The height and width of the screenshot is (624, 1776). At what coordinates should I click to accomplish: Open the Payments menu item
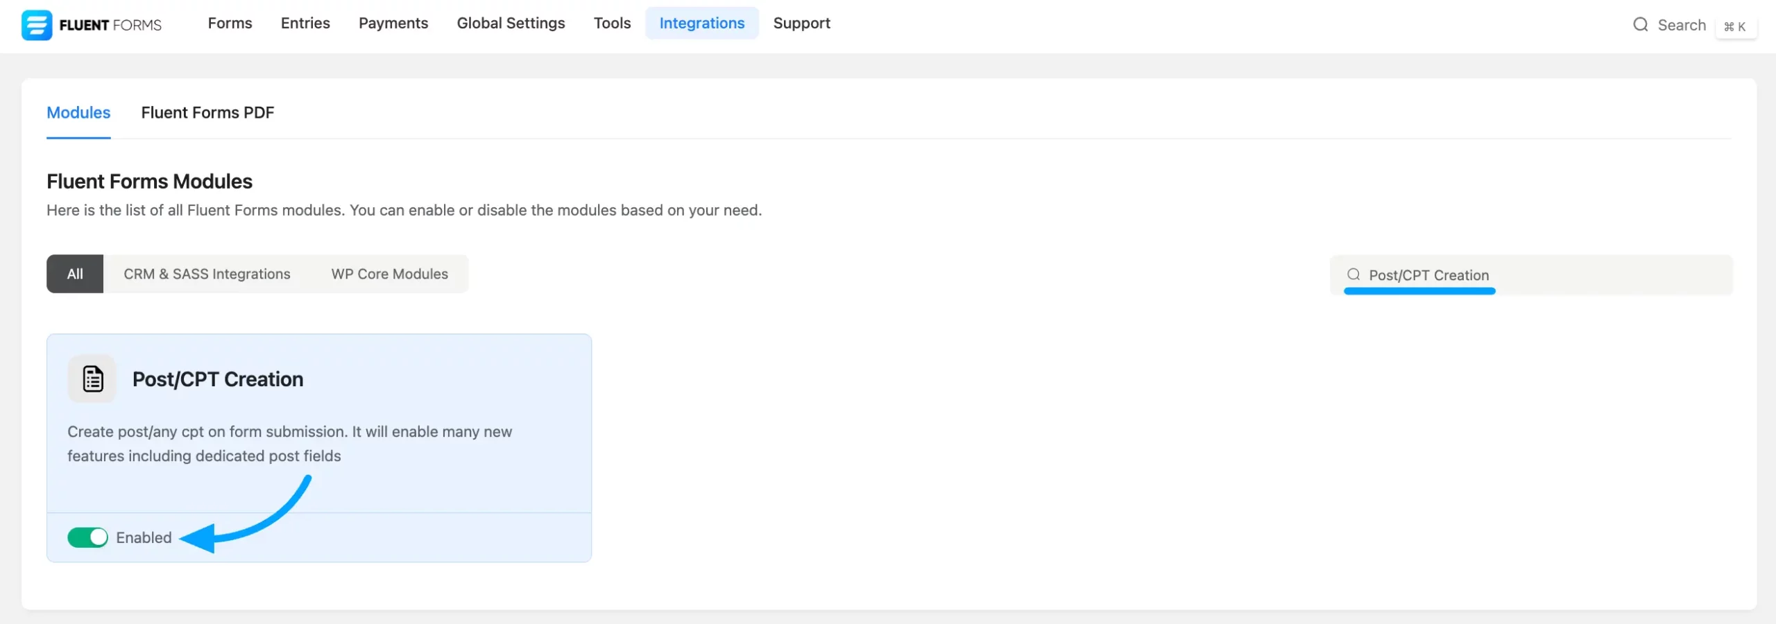tap(393, 24)
